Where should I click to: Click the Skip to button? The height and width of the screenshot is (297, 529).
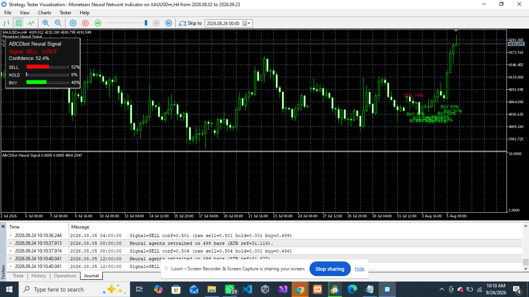click(x=190, y=23)
